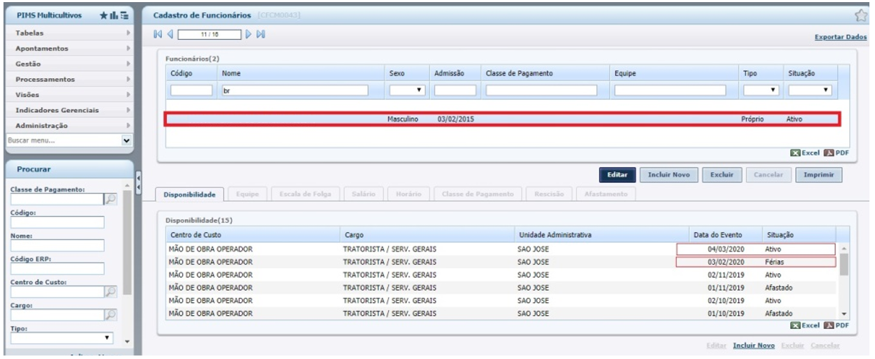This screenshot has width=875, height=359.
Task: Click the Nome filter field containing br
Action: pyautogui.click(x=295, y=89)
